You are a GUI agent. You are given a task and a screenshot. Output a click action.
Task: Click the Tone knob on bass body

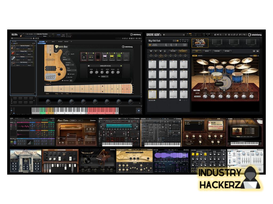point(59,74)
